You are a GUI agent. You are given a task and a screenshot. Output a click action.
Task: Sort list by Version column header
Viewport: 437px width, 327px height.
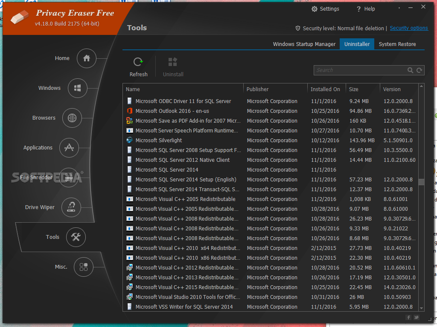point(399,89)
